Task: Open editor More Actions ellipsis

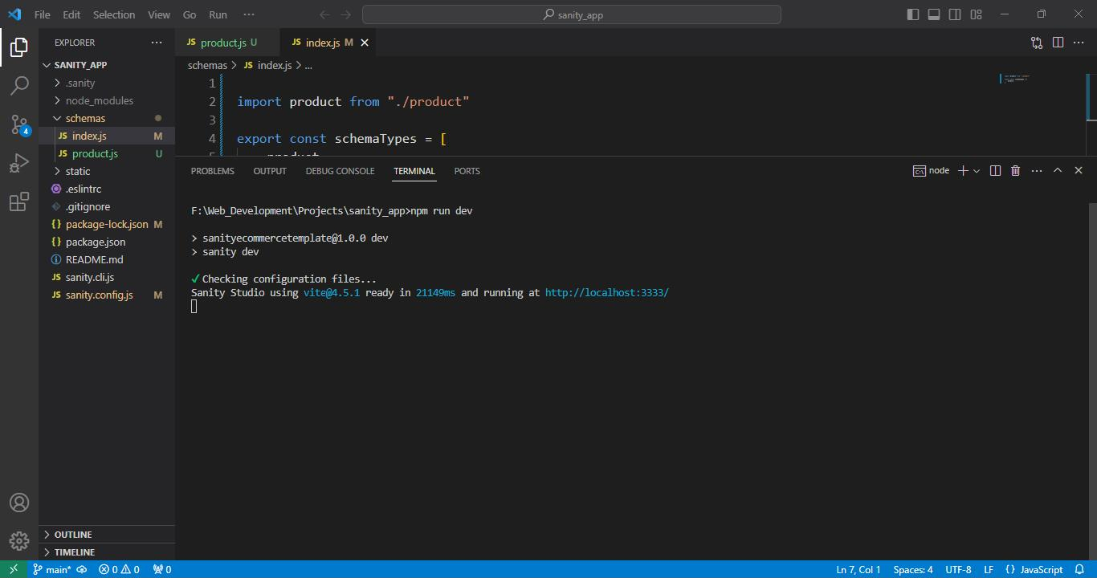Action: (x=1079, y=43)
